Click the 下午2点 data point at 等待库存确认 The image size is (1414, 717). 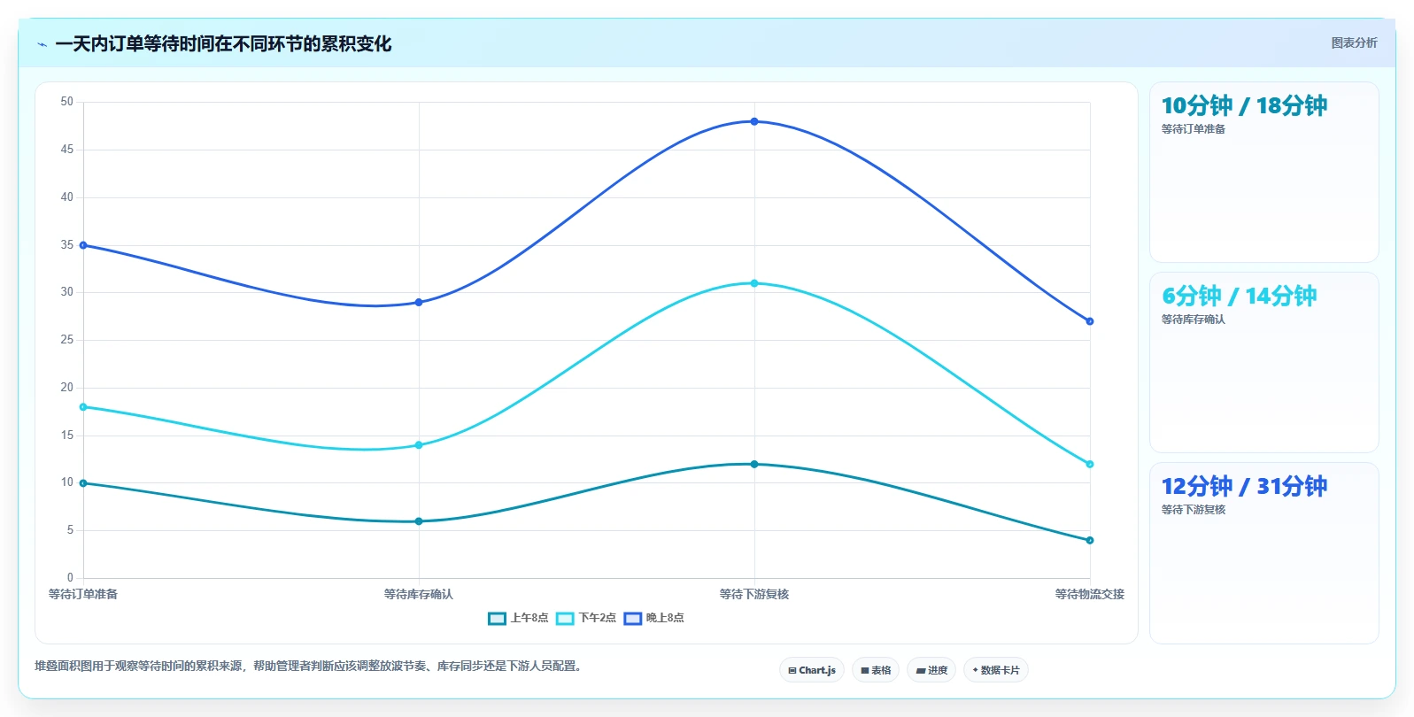click(x=419, y=445)
